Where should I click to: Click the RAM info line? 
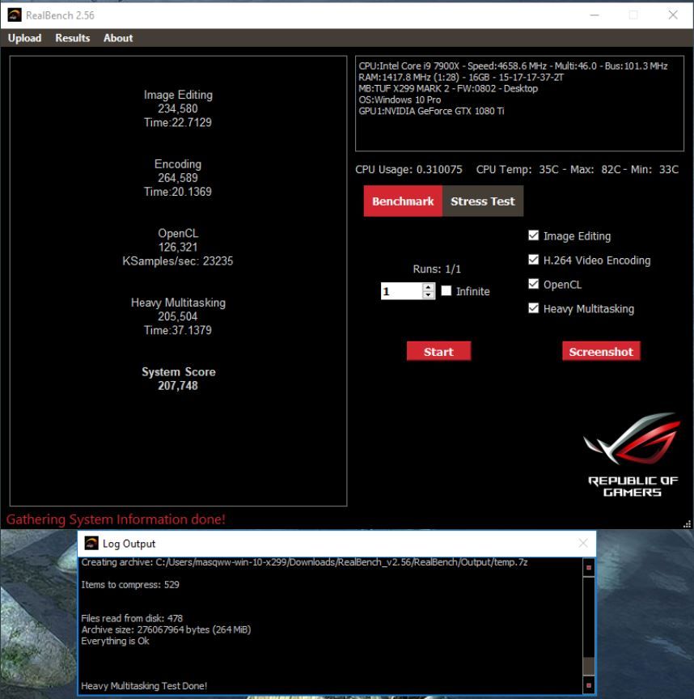[461, 77]
